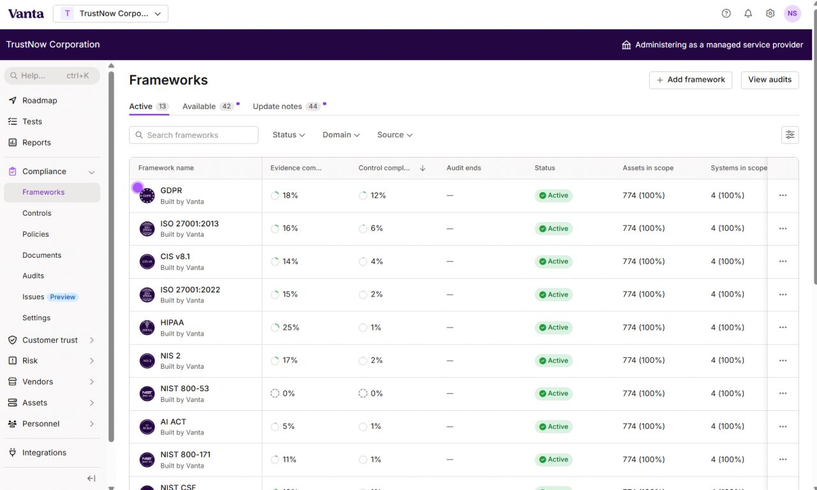
Task: Click GDPR's 12% control progress ring
Action: coord(363,195)
